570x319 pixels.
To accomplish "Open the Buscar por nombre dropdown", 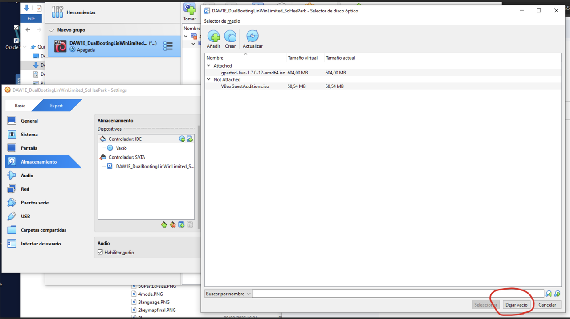I will (228, 294).
